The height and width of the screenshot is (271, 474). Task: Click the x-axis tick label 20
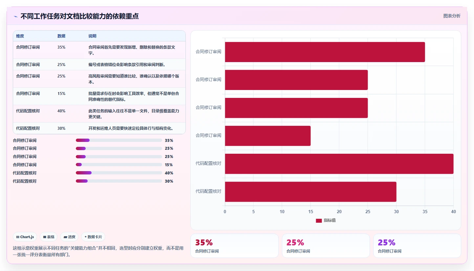tap(339, 212)
